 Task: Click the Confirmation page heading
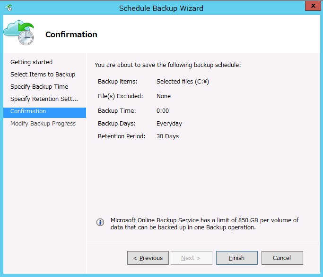tap(71, 34)
